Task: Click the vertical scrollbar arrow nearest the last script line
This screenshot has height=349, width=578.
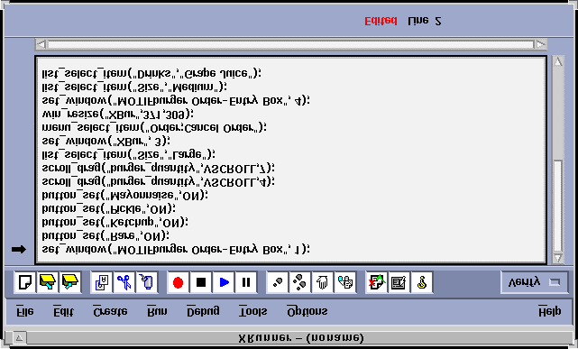Action: (x=558, y=258)
